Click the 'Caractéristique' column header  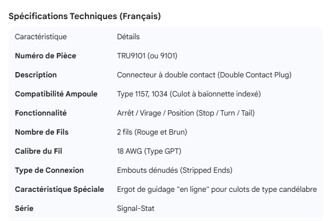(x=41, y=37)
